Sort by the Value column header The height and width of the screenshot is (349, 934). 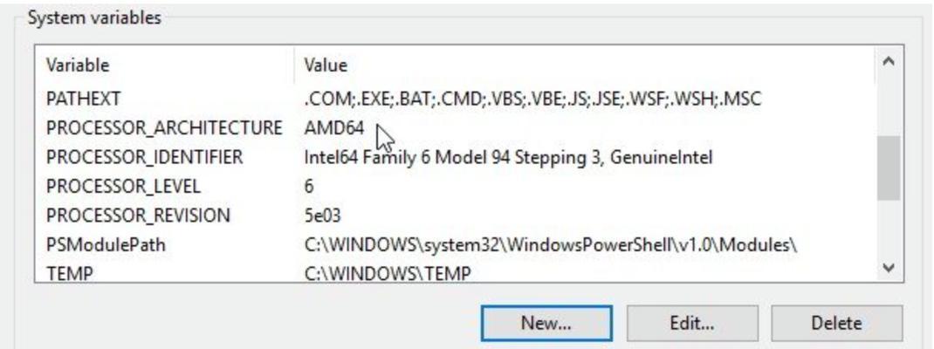point(585,65)
